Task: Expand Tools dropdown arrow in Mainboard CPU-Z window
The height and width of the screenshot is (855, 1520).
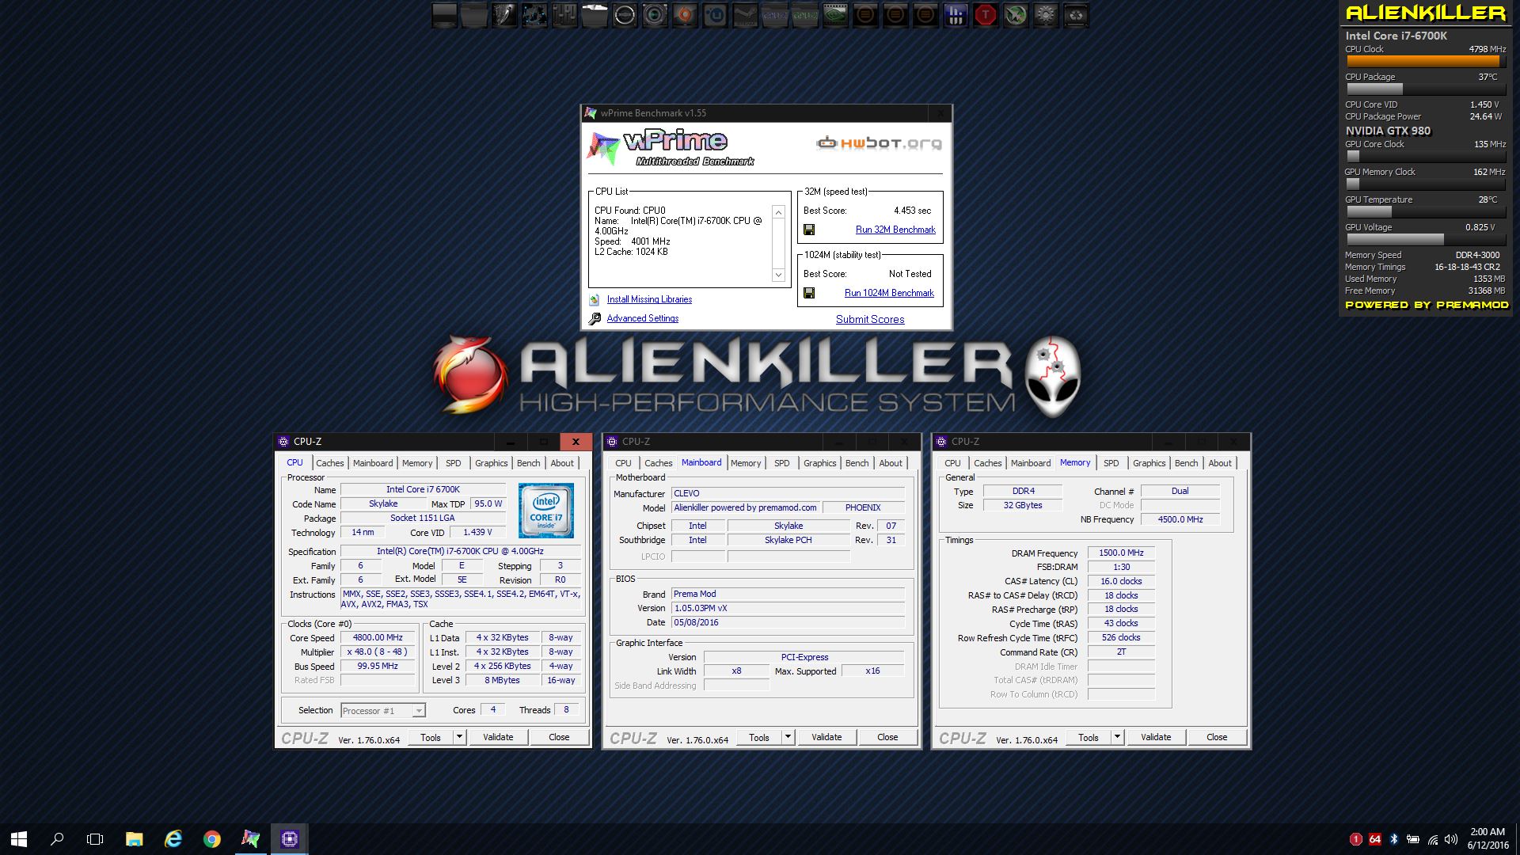Action: 788,737
